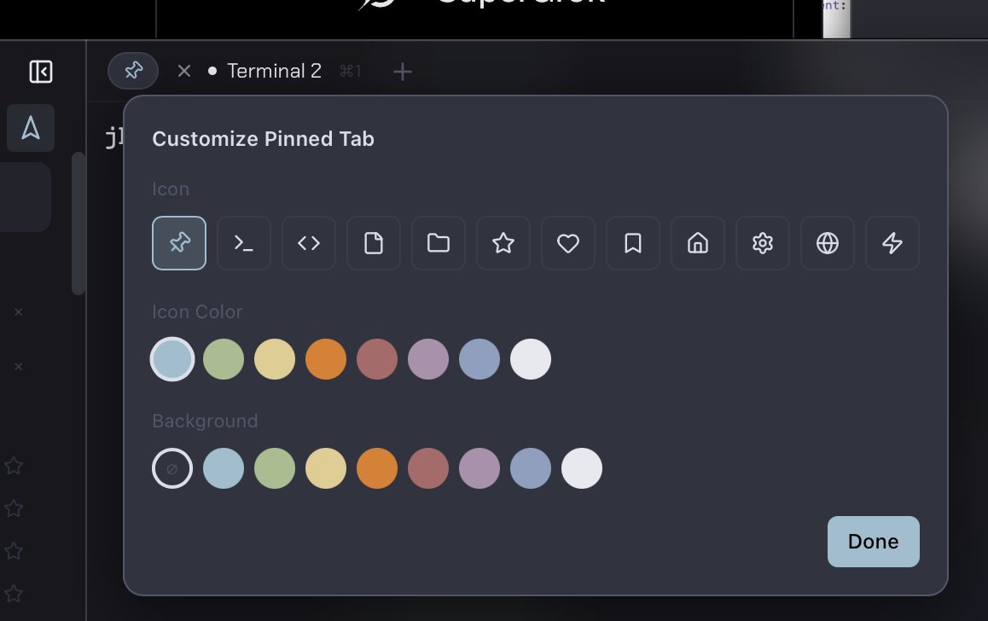Collapse the sidebar panel toggle

pos(41,72)
